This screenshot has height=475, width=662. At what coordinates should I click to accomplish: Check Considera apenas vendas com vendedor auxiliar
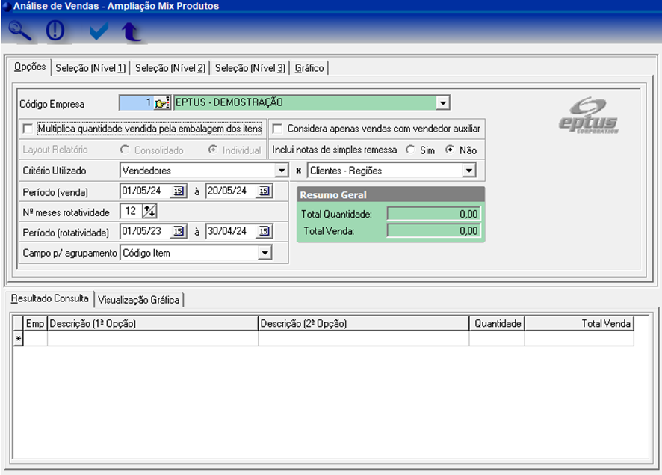click(x=276, y=129)
